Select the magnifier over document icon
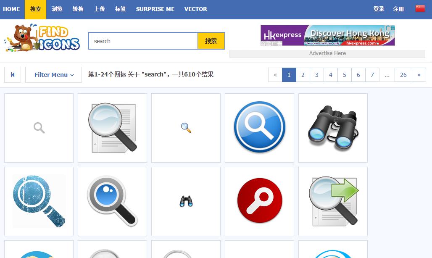Screen dimensions: 432x258 (x=112, y=128)
